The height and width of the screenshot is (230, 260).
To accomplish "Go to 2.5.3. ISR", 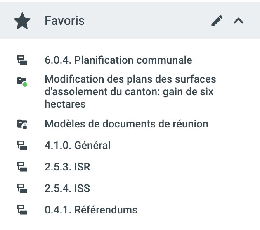I will click(x=67, y=167).
